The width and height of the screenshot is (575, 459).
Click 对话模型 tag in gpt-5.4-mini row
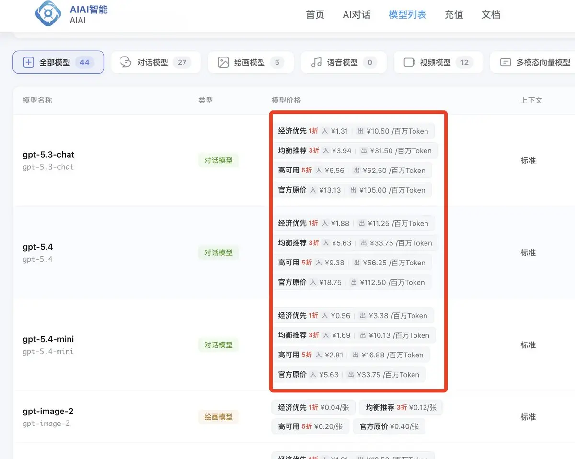218,345
